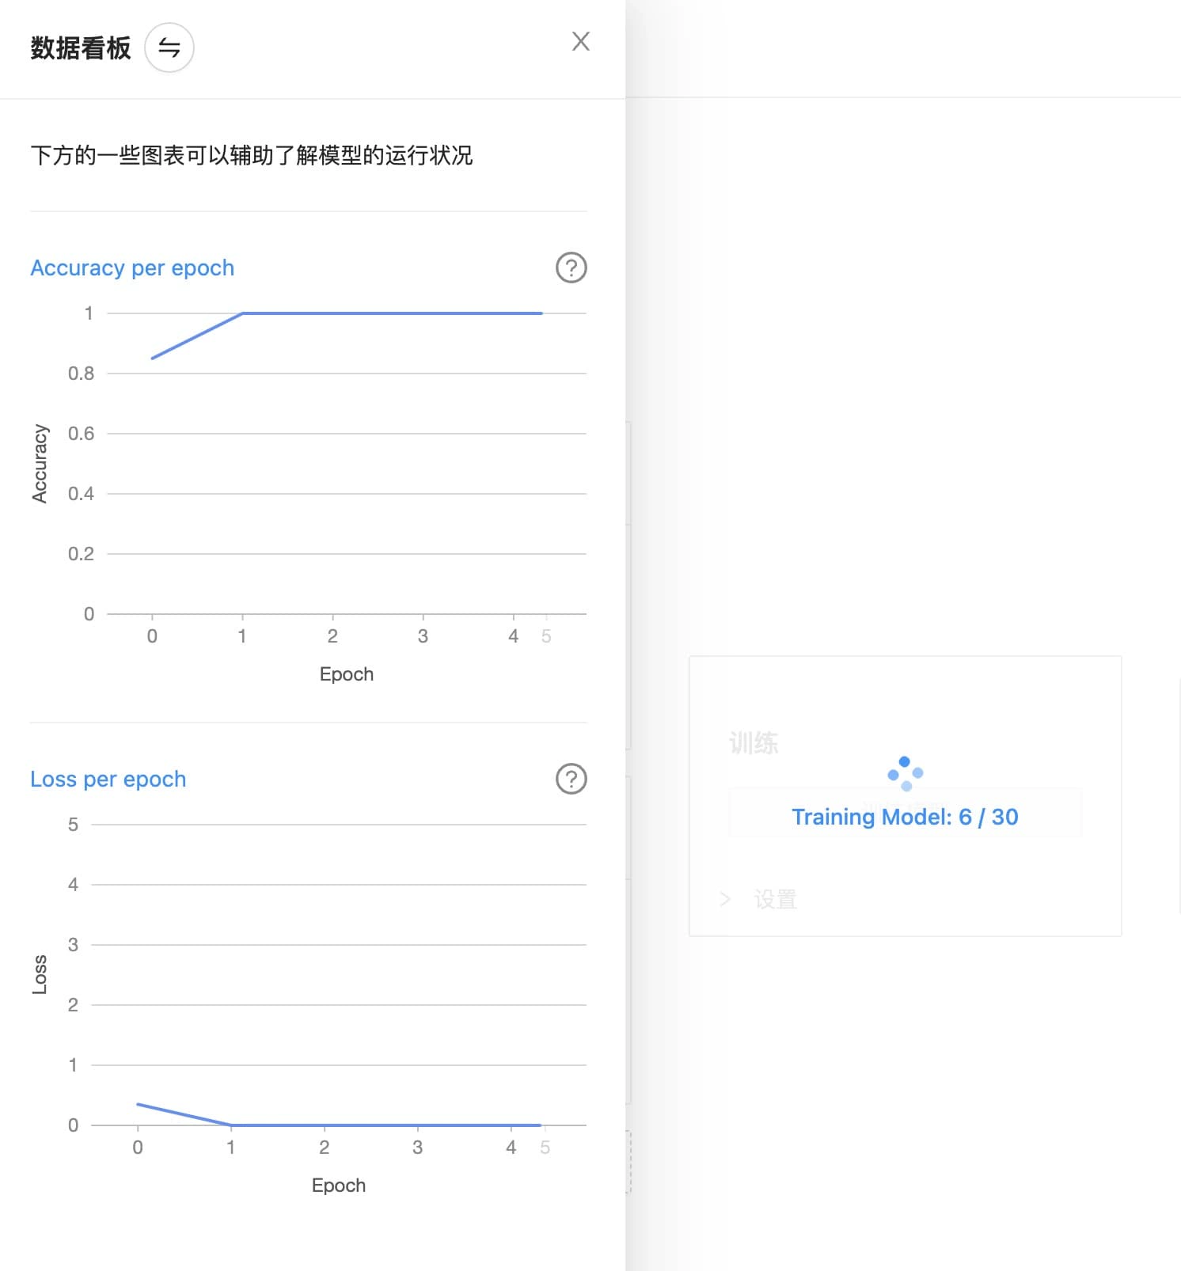This screenshot has width=1181, height=1271.
Task: Click the Loss chart line area
Action: (339, 974)
